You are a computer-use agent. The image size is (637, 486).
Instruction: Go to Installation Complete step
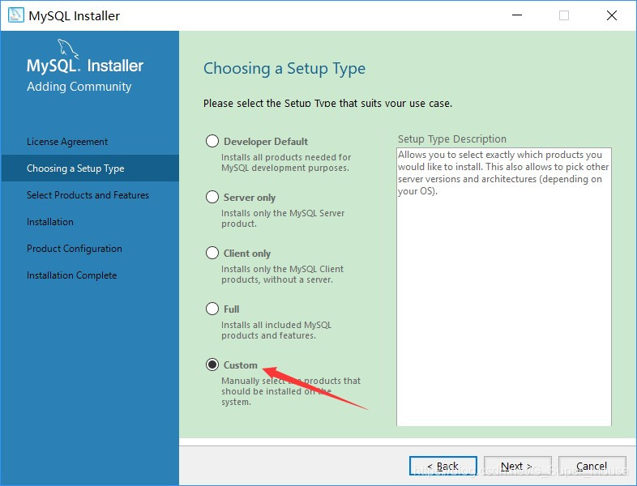pyautogui.click(x=72, y=275)
